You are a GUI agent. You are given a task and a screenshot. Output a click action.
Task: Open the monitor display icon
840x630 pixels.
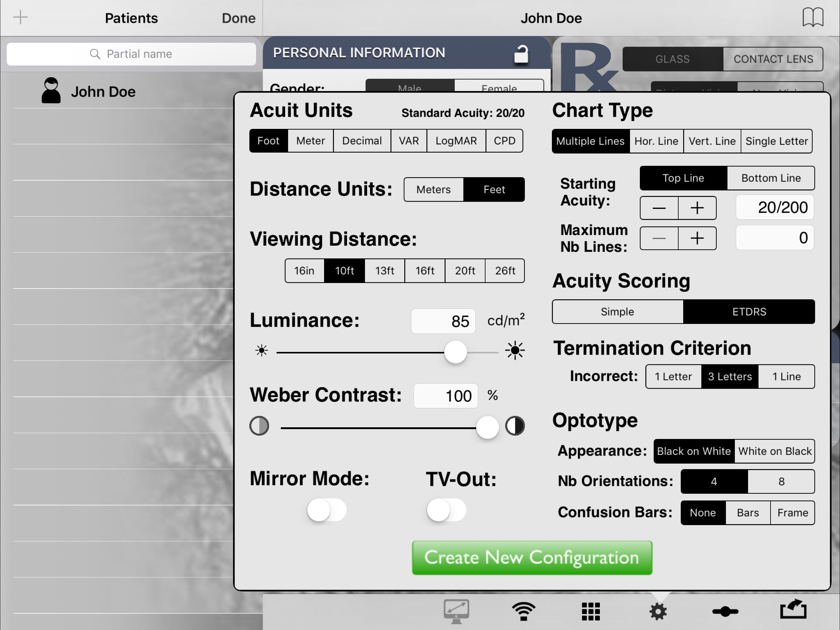tap(456, 611)
